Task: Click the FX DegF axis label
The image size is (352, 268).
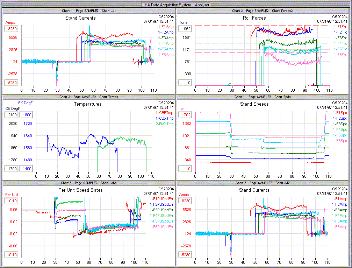Action: tap(26, 103)
